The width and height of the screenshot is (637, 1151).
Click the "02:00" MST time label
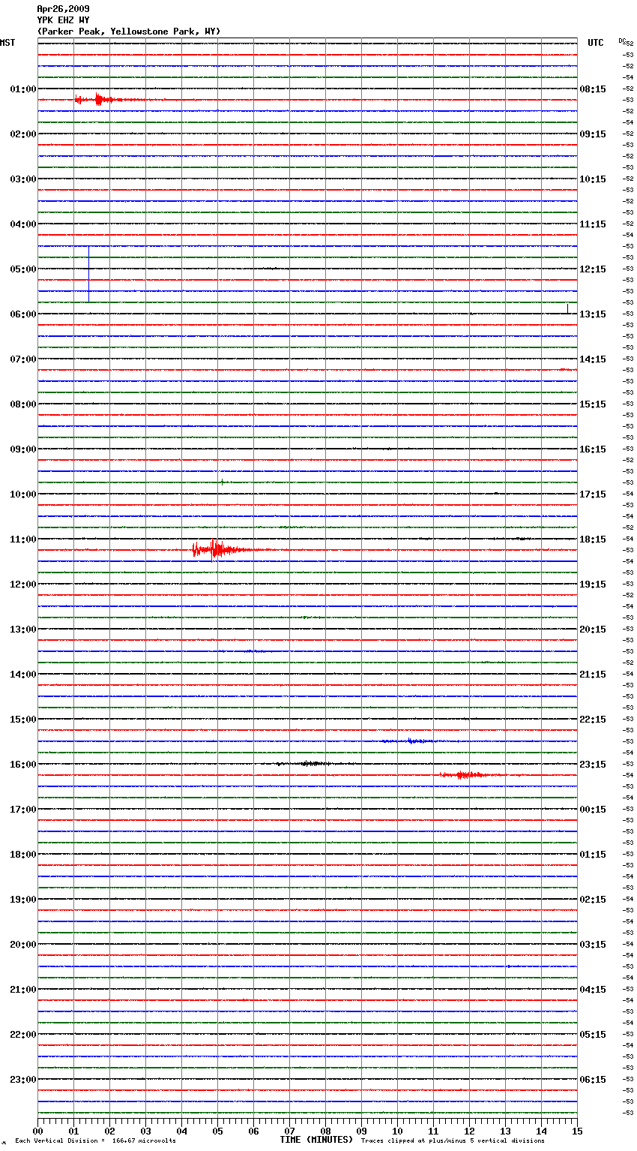click(x=23, y=134)
